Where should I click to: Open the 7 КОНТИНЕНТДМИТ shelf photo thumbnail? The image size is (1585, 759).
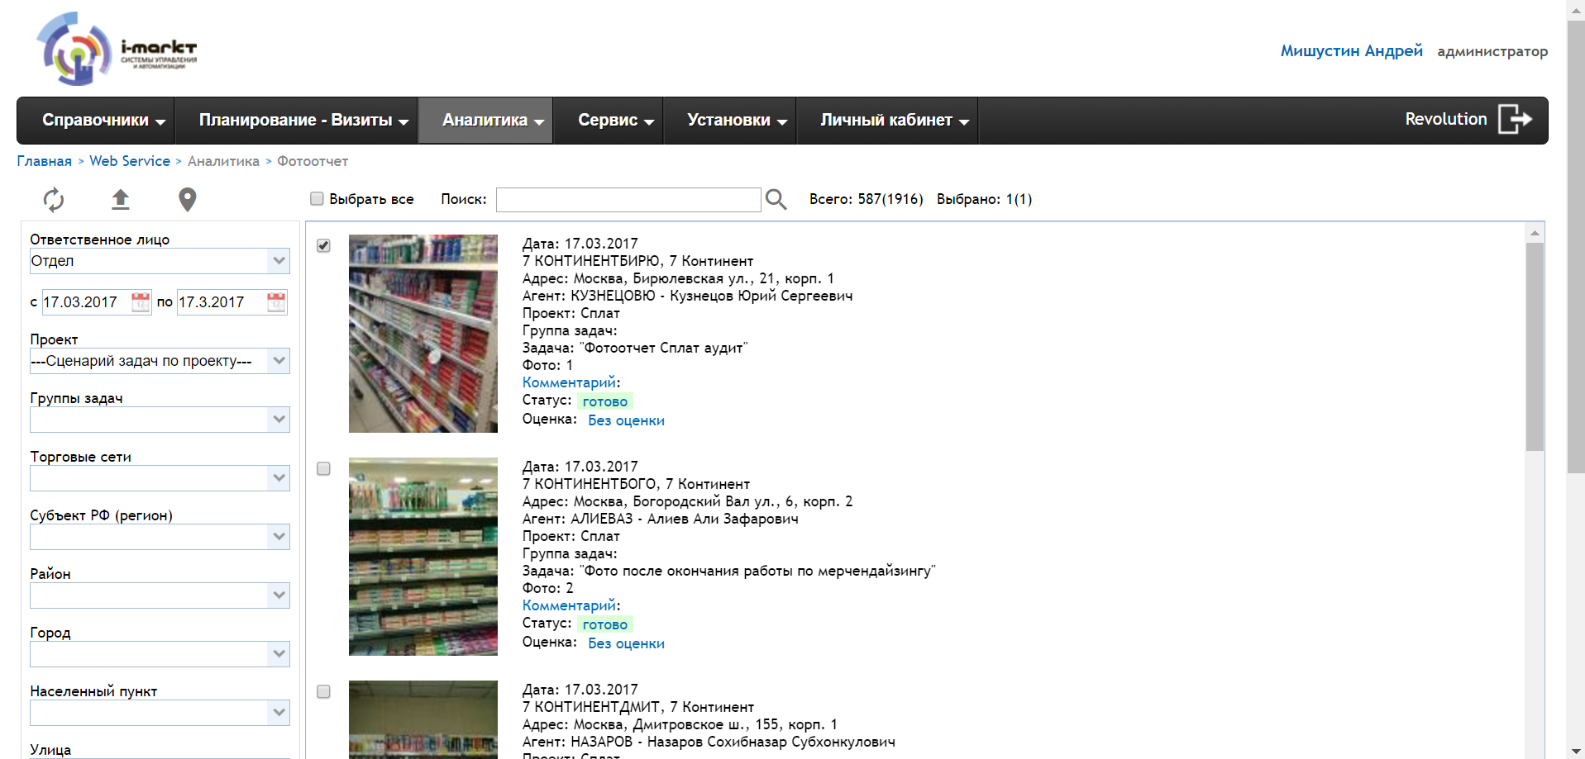coord(423,719)
